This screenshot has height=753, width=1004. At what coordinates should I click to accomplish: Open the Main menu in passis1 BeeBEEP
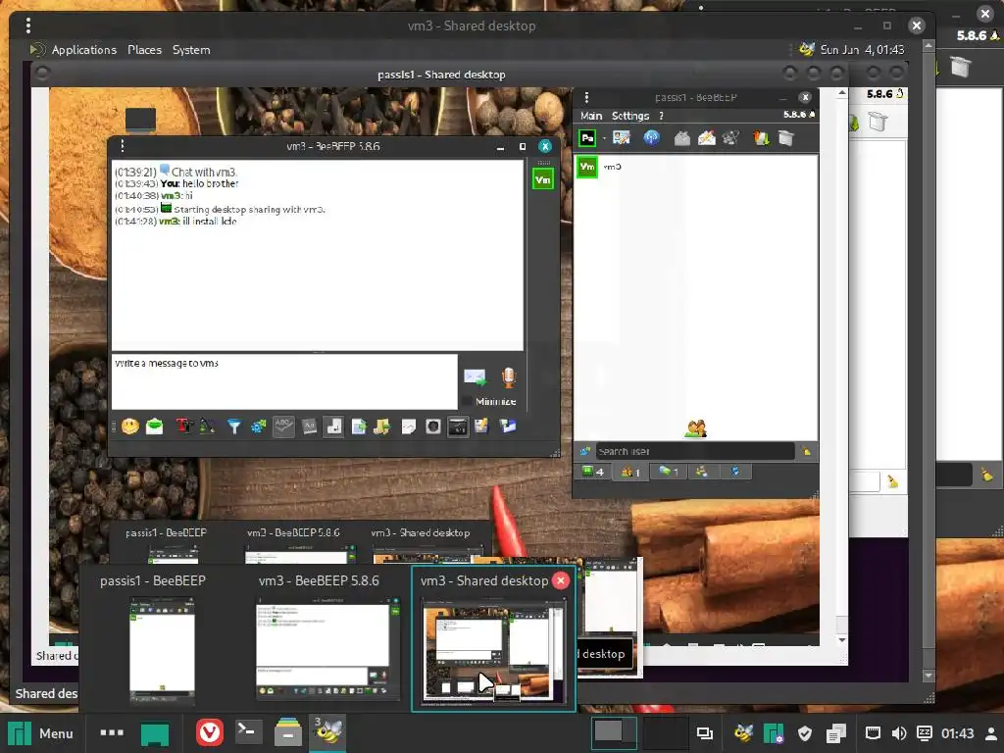591,116
